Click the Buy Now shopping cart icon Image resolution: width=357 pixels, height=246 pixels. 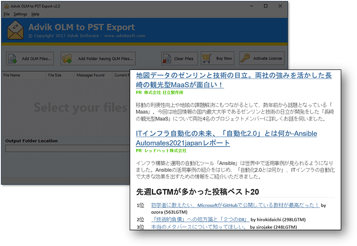coord(207,58)
